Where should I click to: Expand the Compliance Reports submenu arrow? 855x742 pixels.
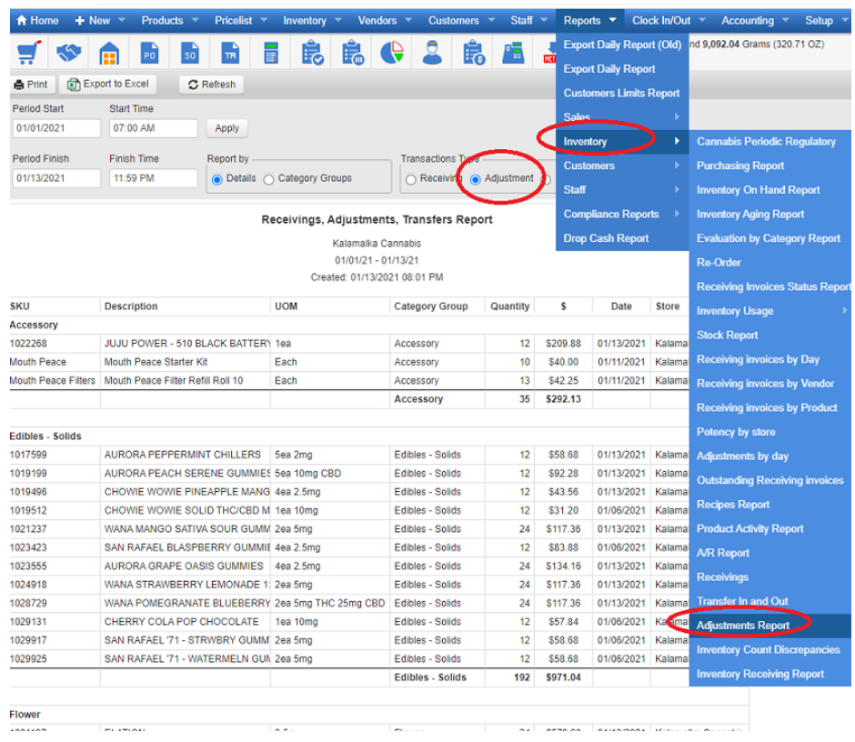click(677, 214)
